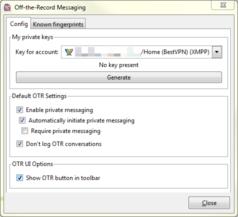This screenshot has height=217, width=238.
Task: Switch to the Config tab
Action: pyautogui.click(x=19, y=24)
